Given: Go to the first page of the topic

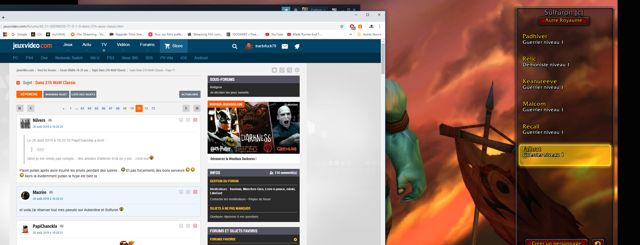Looking at the screenshot, I should point(20,108).
